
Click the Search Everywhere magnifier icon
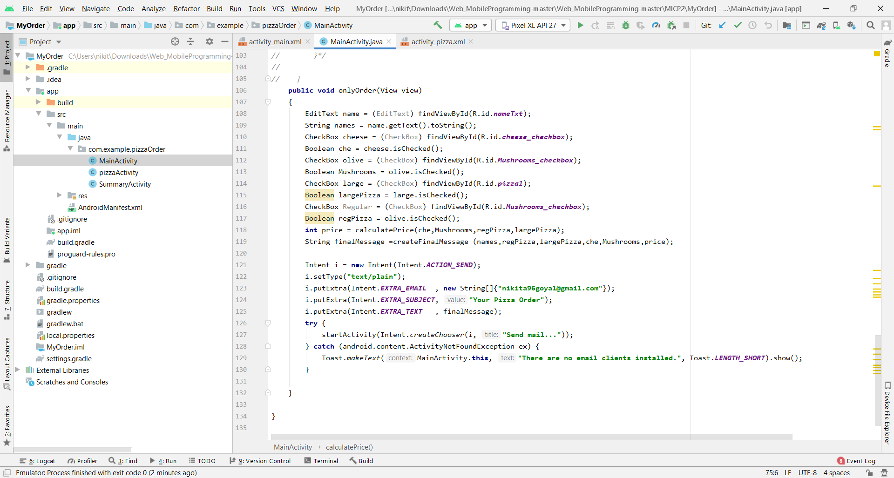coord(870,25)
